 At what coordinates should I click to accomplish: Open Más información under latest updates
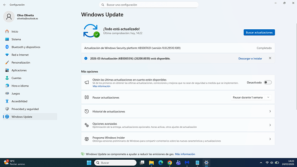(x=101, y=86)
